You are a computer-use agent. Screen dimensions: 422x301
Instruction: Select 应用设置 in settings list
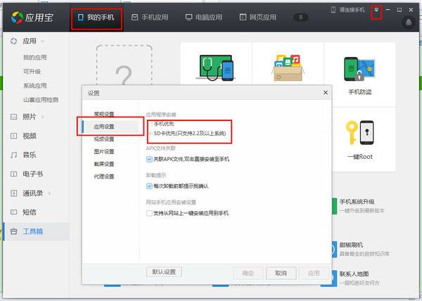pyautogui.click(x=110, y=127)
